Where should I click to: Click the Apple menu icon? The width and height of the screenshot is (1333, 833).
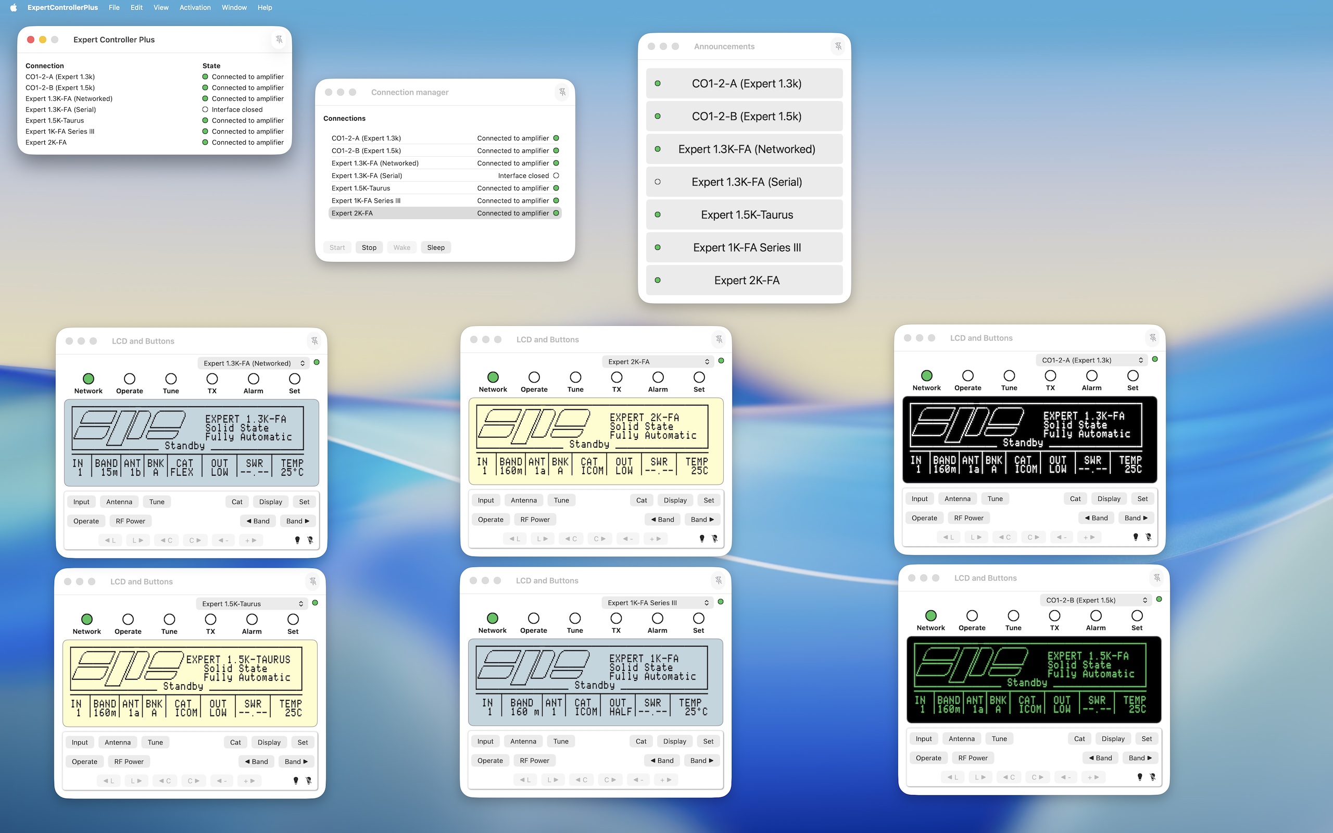[14, 8]
